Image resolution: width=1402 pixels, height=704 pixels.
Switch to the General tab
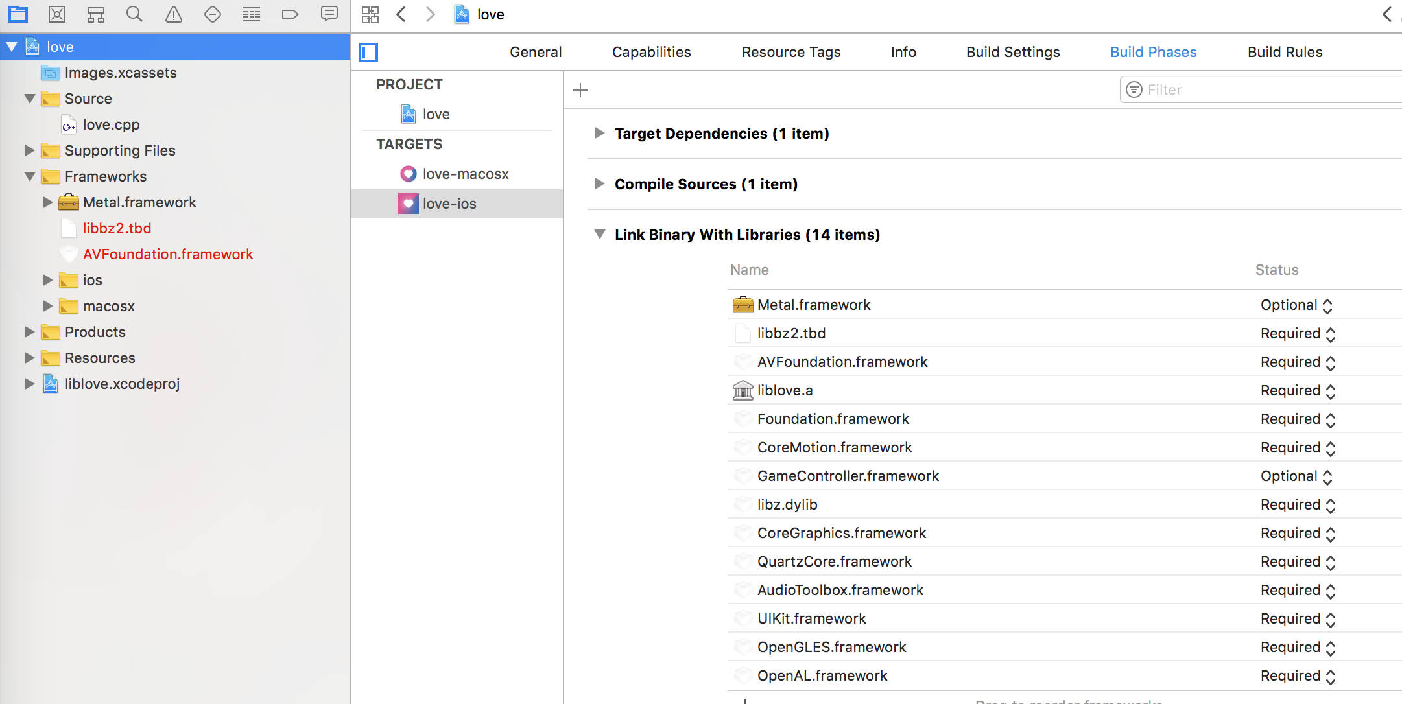[536, 52]
